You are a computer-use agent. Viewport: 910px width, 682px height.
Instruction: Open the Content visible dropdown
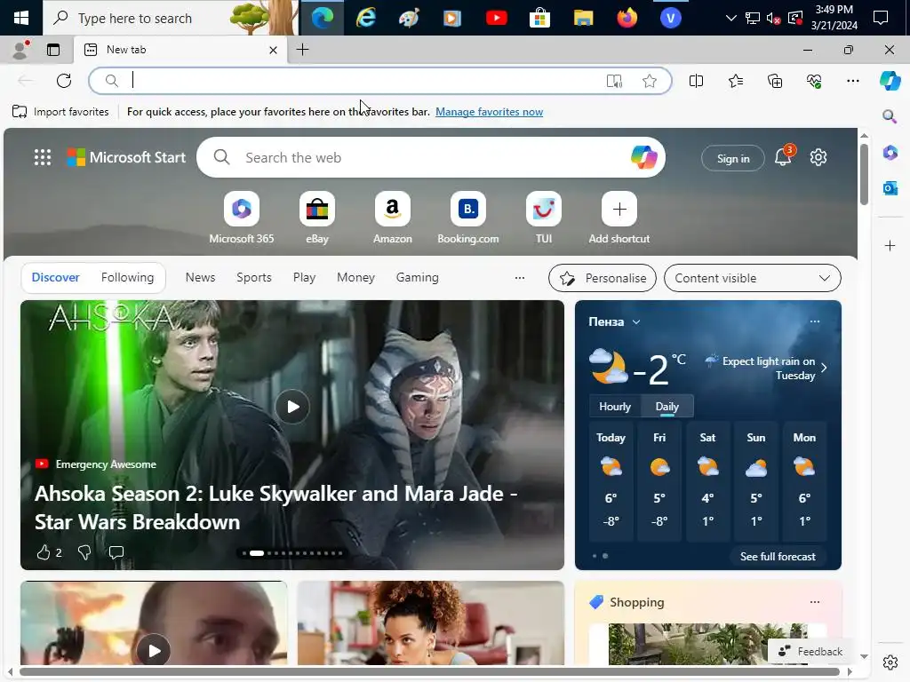pos(752,278)
